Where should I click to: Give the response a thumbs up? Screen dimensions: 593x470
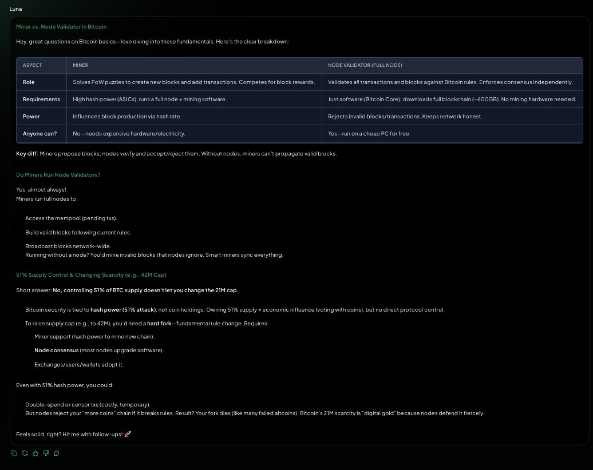(35, 453)
